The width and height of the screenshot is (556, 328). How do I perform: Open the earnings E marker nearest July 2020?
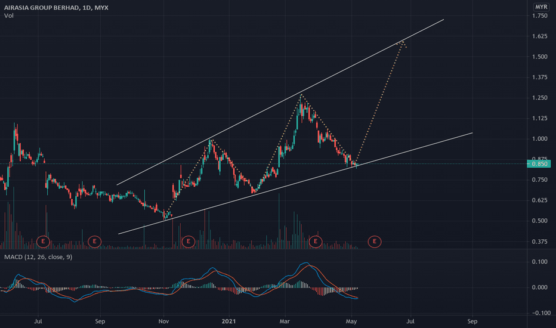click(x=44, y=242)
